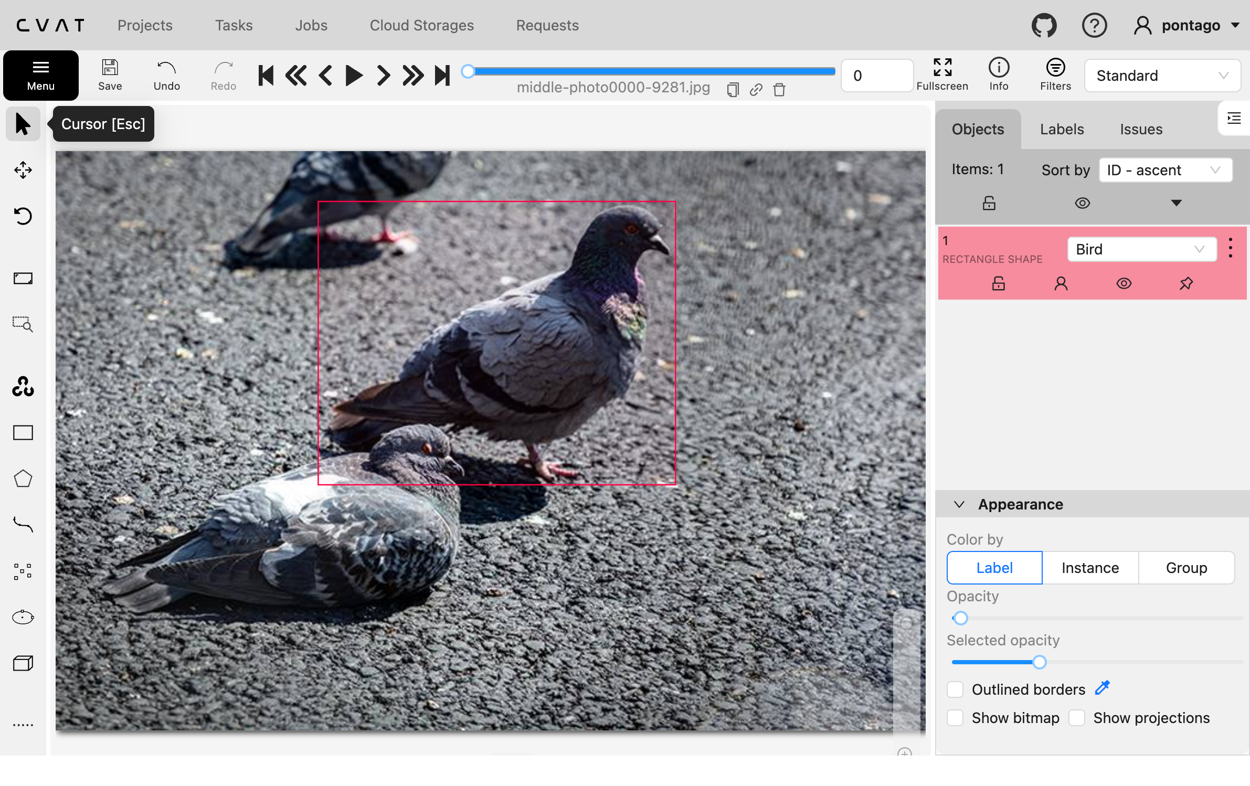1250x786 pixels.
Task: Fit the image to screen
Action: point(23,278)
